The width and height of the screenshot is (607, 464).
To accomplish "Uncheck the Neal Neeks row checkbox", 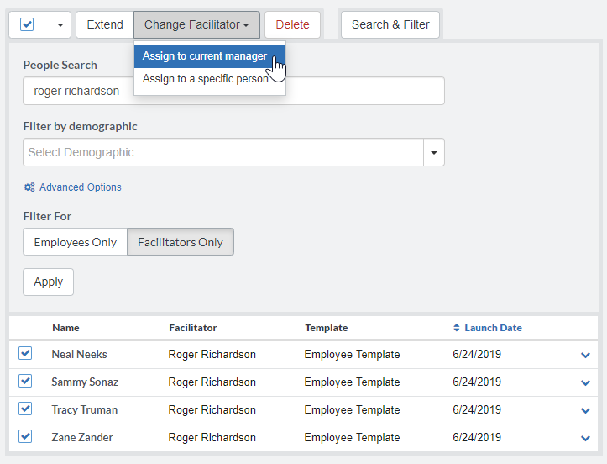I will pyautogui.click(x=25, y=353).
